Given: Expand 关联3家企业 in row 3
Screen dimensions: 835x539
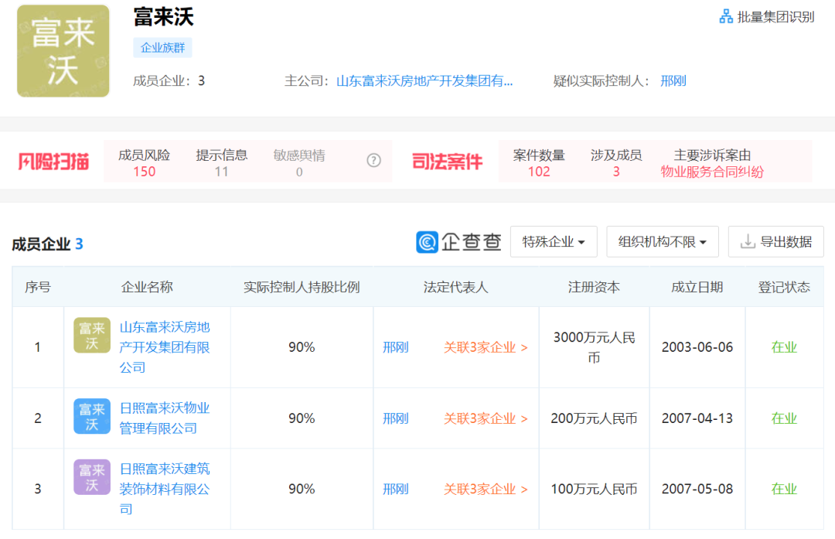Looking at the screenshot, I should point(486,489).
